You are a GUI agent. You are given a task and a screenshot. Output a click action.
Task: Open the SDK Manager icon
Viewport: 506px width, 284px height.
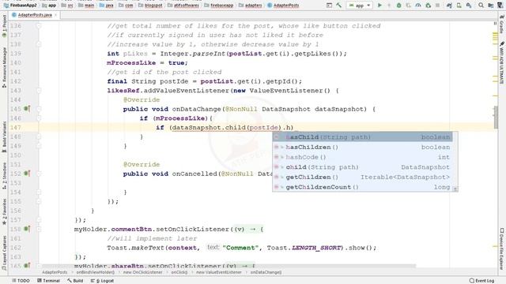(x=469, y=6)
